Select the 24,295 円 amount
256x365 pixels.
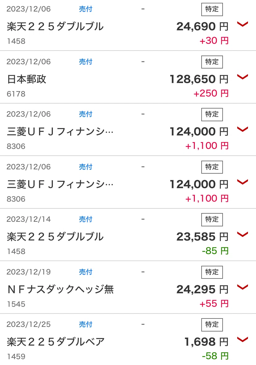[203, 290]
